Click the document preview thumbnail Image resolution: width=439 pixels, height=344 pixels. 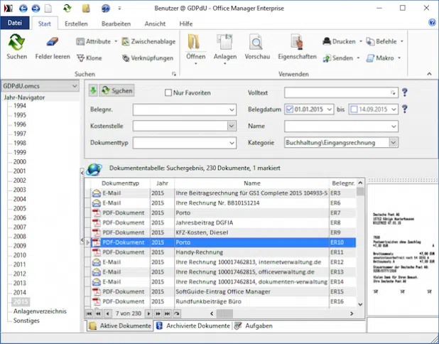[403, 249]
